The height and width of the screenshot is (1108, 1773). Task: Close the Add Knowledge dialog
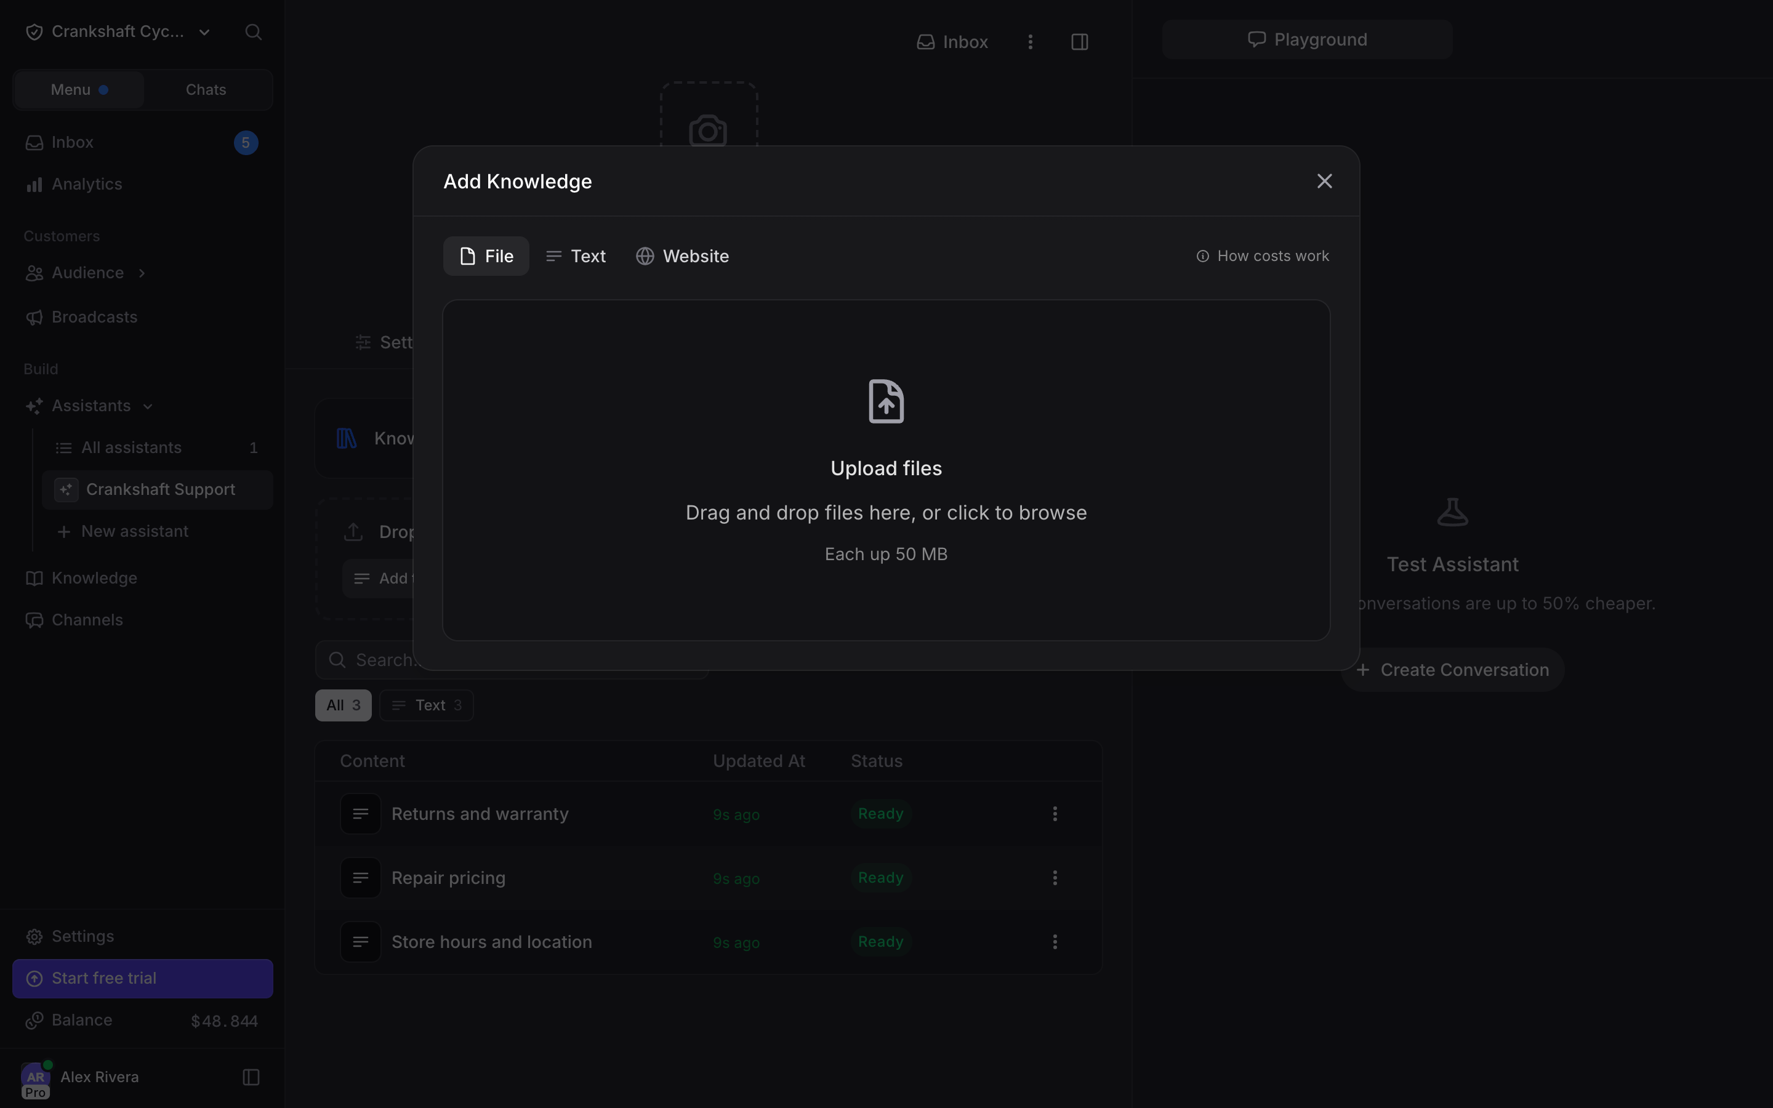tap(1324, 181)
